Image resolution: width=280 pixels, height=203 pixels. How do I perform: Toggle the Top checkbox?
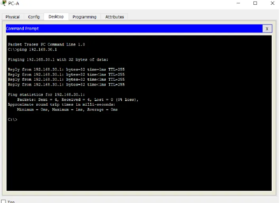(x=4, y=201)
